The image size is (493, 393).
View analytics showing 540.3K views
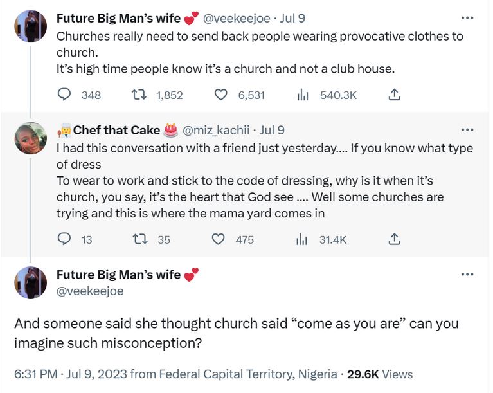302,95
